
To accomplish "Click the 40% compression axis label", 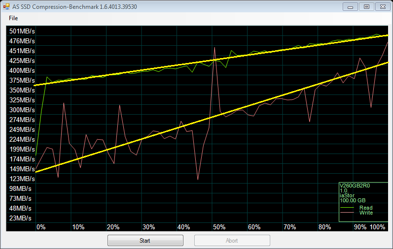I will (x=184, y=227).
